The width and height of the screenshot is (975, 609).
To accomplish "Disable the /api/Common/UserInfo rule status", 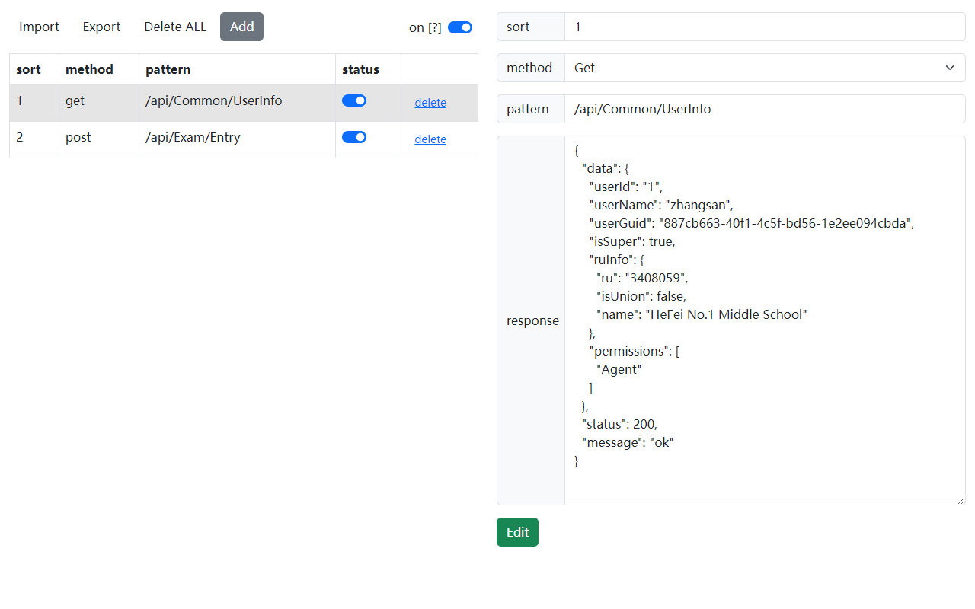I will 354,100.
